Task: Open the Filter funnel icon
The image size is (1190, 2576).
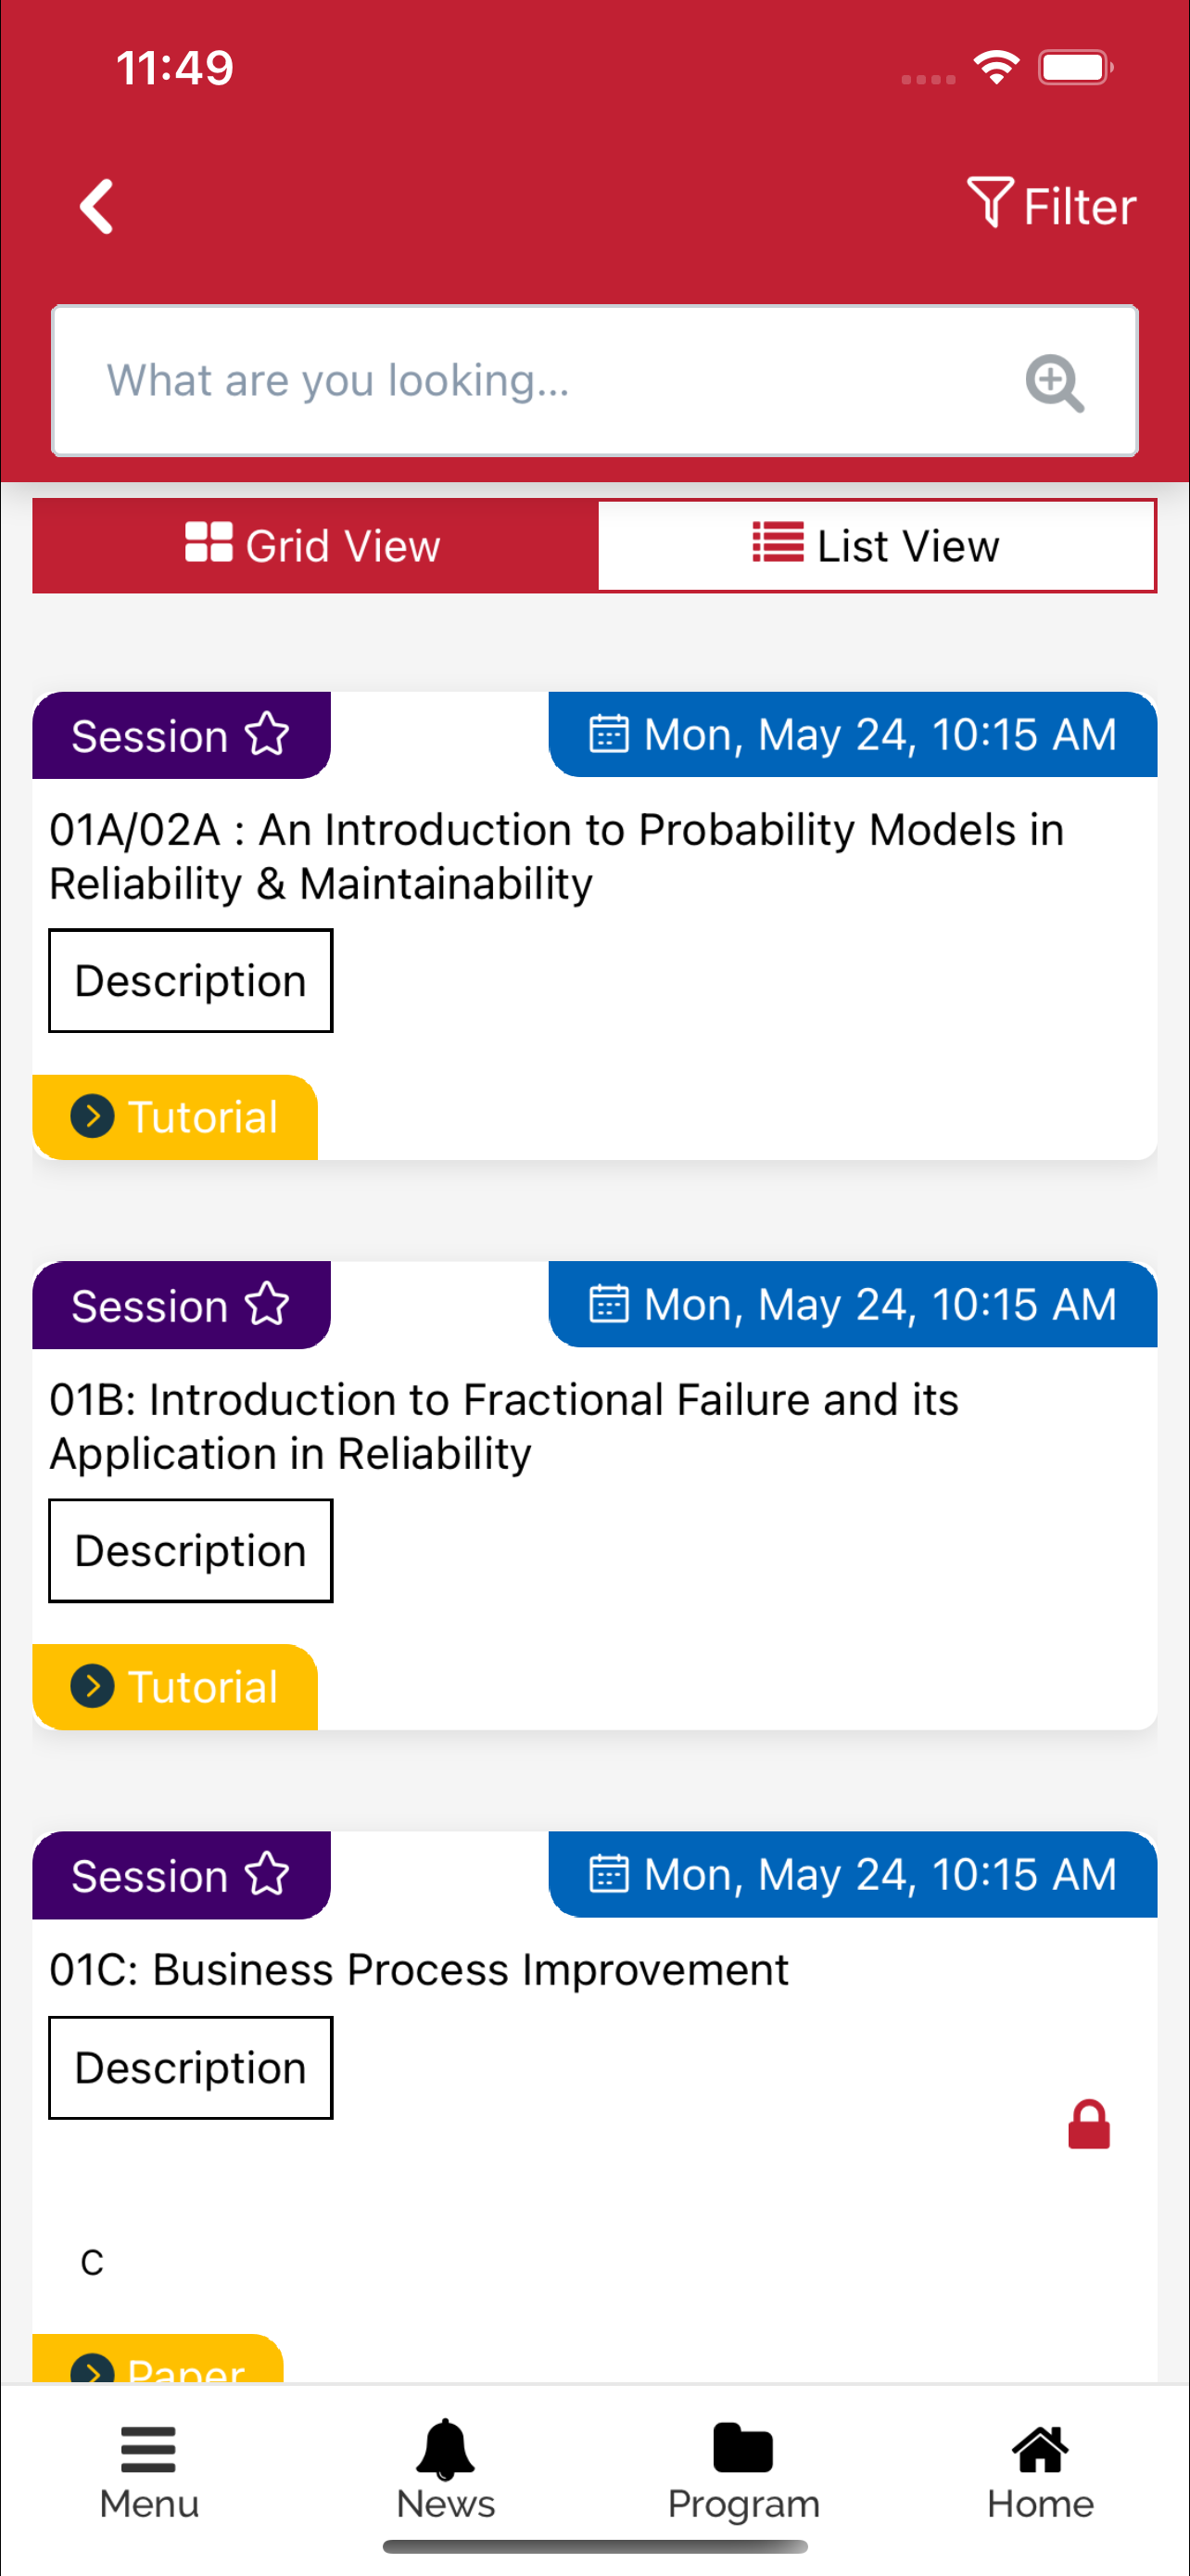Action: tap(990, 202)
